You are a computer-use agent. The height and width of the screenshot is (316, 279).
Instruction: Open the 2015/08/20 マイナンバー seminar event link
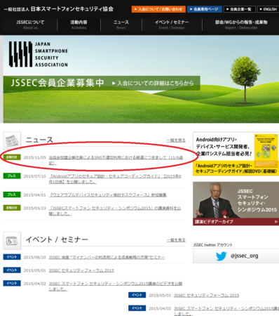[107, 257]
